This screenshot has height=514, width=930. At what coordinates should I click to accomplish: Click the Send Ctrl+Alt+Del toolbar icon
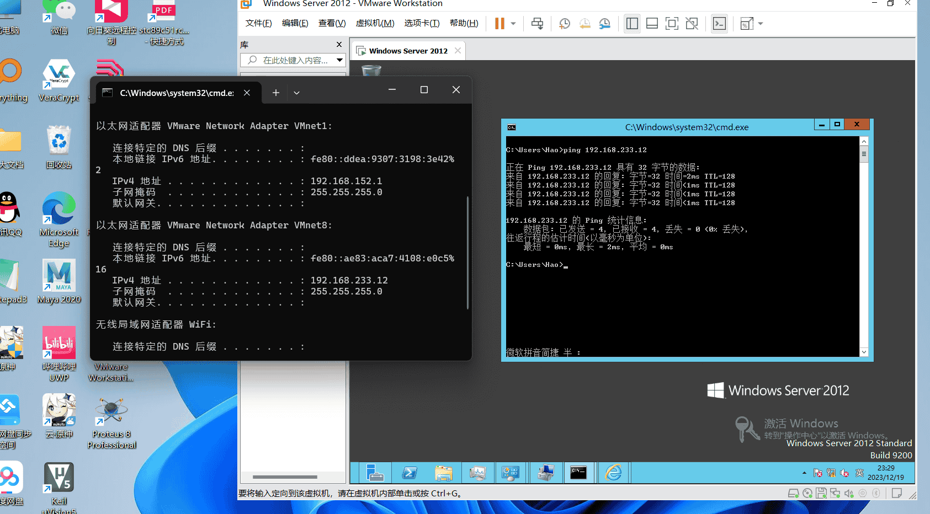537,24
